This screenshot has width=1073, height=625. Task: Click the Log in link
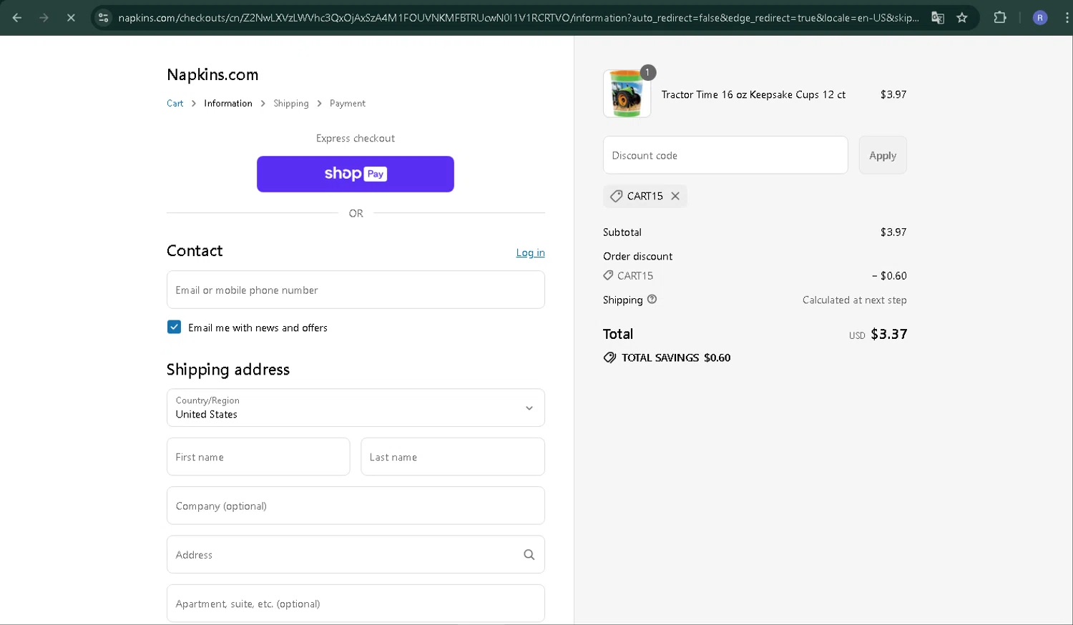[x=531, y=252]
